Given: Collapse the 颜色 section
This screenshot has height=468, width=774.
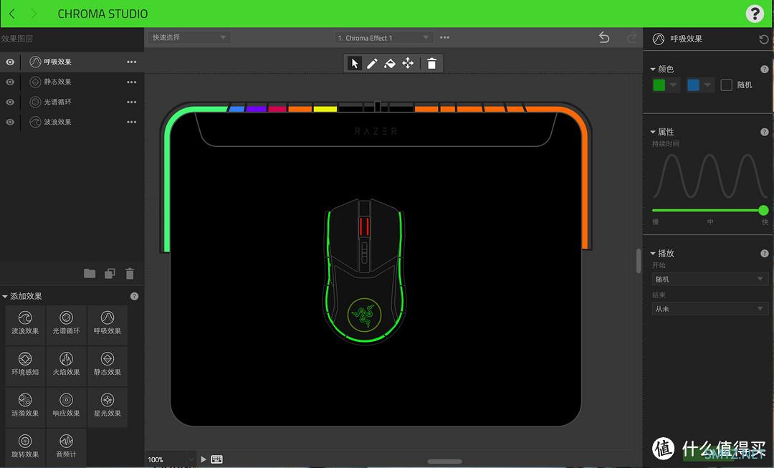Looking at the screenshot, I should click(653, 69).
